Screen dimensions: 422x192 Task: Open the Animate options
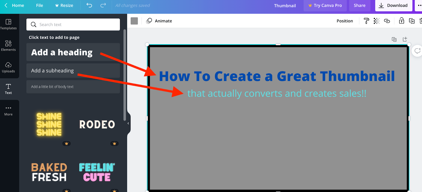point(159,21)
